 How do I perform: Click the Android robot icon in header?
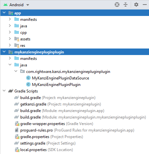point(6,5)
